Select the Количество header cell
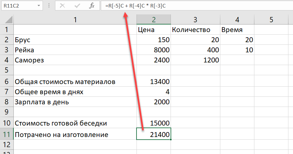The image size is (293, 154). tap(195, 30)
